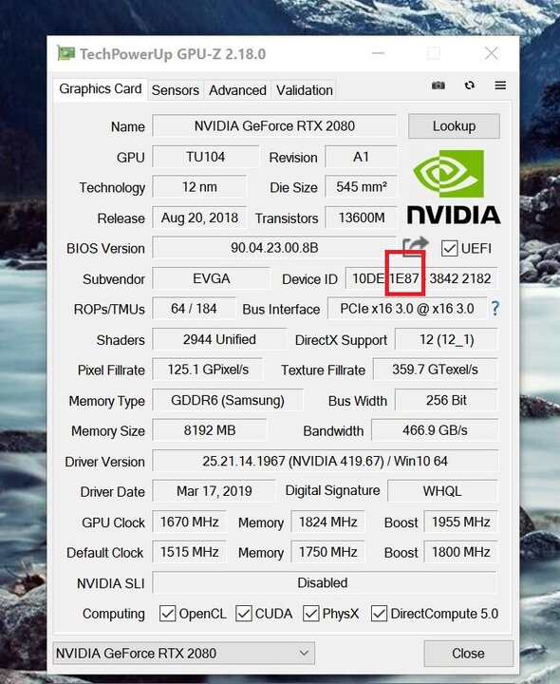The width and height of the screenshot is (560, 684).
Task: Click the Close button
Action: (x=468, y=653)
